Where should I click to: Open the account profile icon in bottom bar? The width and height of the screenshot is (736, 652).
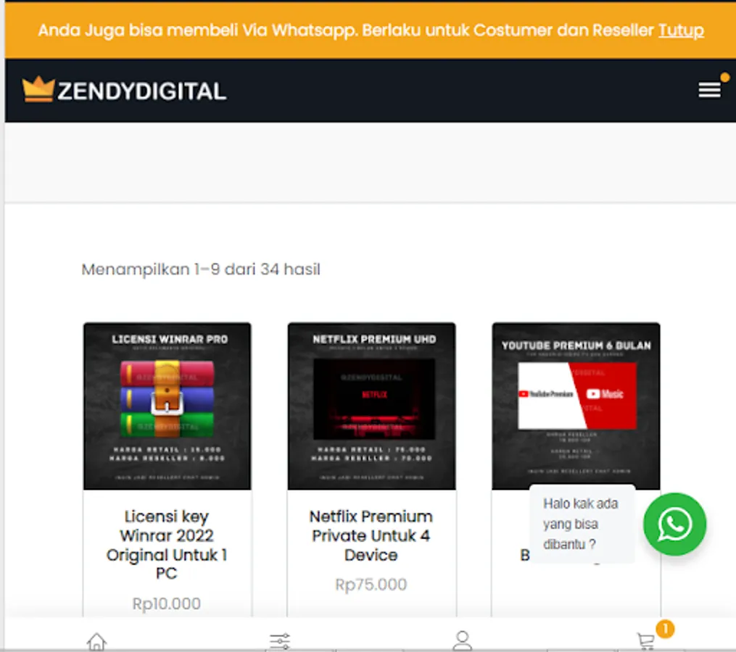pyautogui.click(x=463, y=640)
